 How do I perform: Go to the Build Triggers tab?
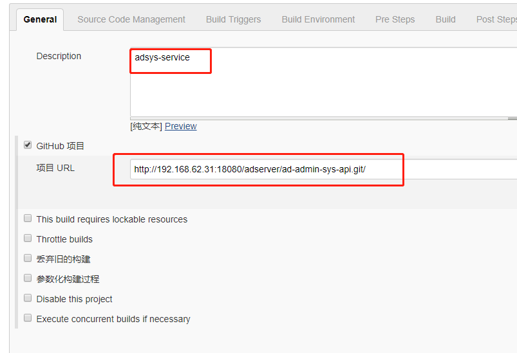[233, 20]
